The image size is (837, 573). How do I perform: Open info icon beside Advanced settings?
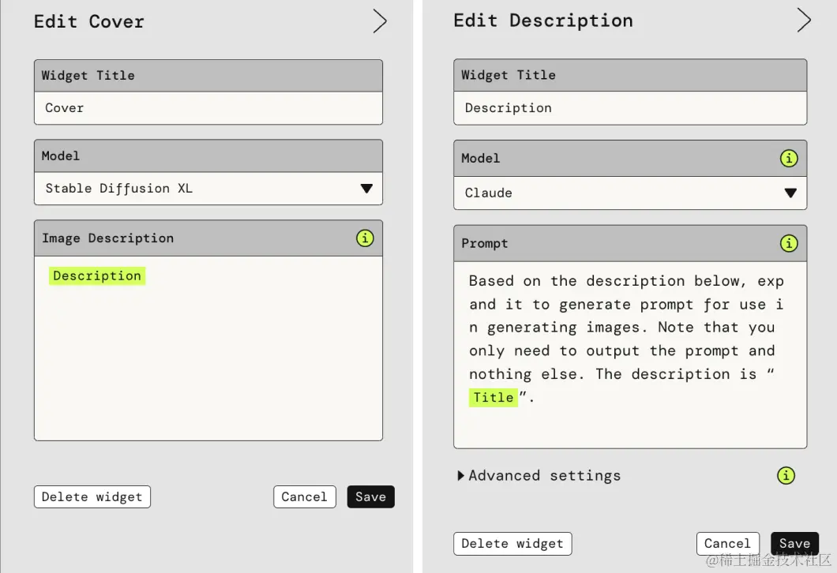coord(786,475)
